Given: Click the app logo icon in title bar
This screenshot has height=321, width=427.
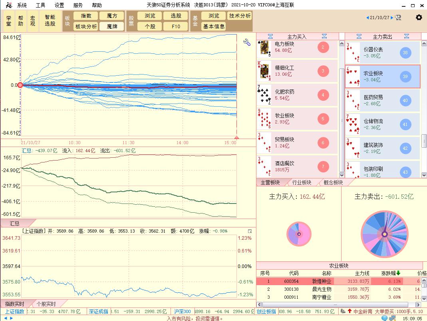Looking at the screenshot, I should (9, 5).
